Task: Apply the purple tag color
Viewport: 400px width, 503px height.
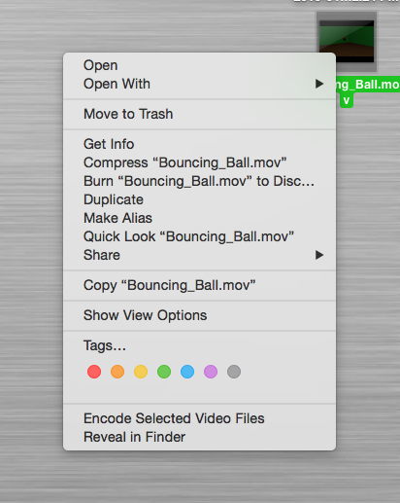Action: 211,372
